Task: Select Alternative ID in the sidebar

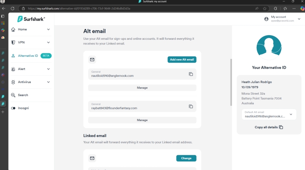Action: tap(28, 56)
